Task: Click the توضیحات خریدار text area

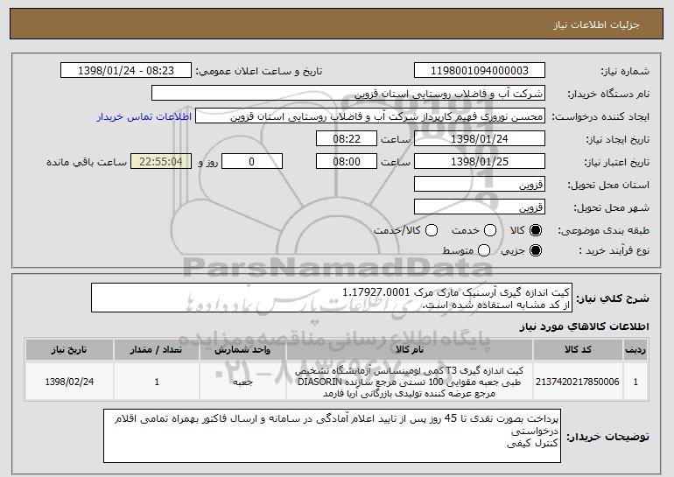Action: 333,436
